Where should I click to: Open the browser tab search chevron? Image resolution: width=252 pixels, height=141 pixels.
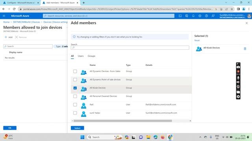tap(226, 3)
